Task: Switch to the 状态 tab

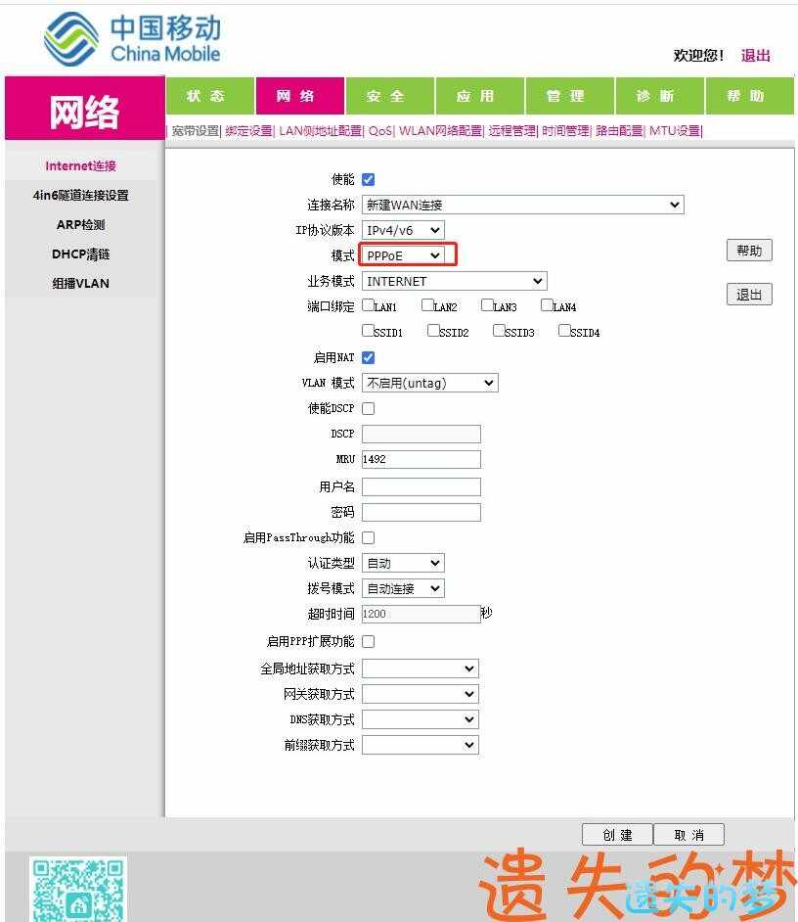Action: click(206, 96)
